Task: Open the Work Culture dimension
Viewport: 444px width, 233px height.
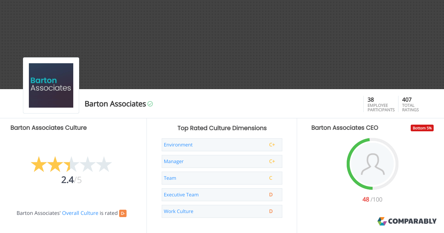Action: (x=222, y=211)
